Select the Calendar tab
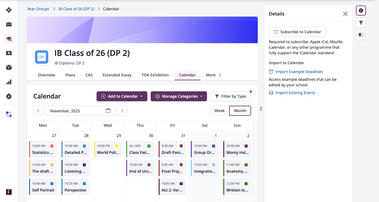Viewport: 379px width, 202px height. pos(187,75)
